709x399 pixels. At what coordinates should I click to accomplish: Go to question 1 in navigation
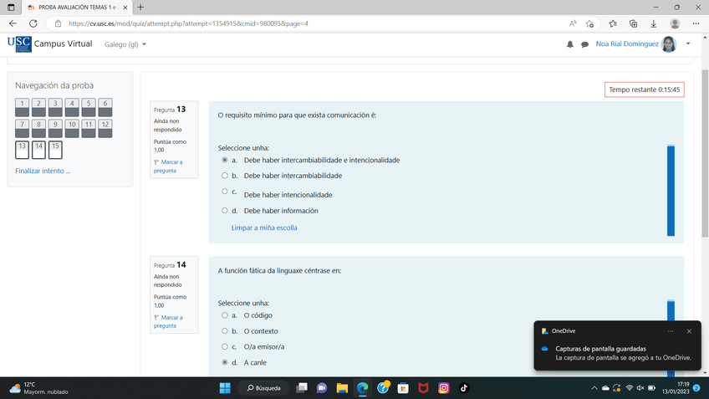click(22, 108)
